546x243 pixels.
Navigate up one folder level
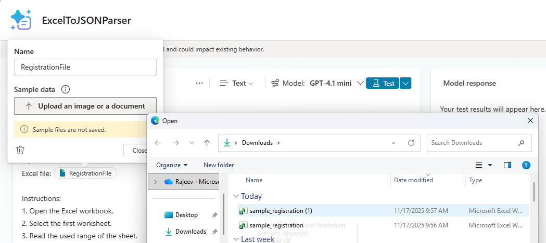(207, 143)
